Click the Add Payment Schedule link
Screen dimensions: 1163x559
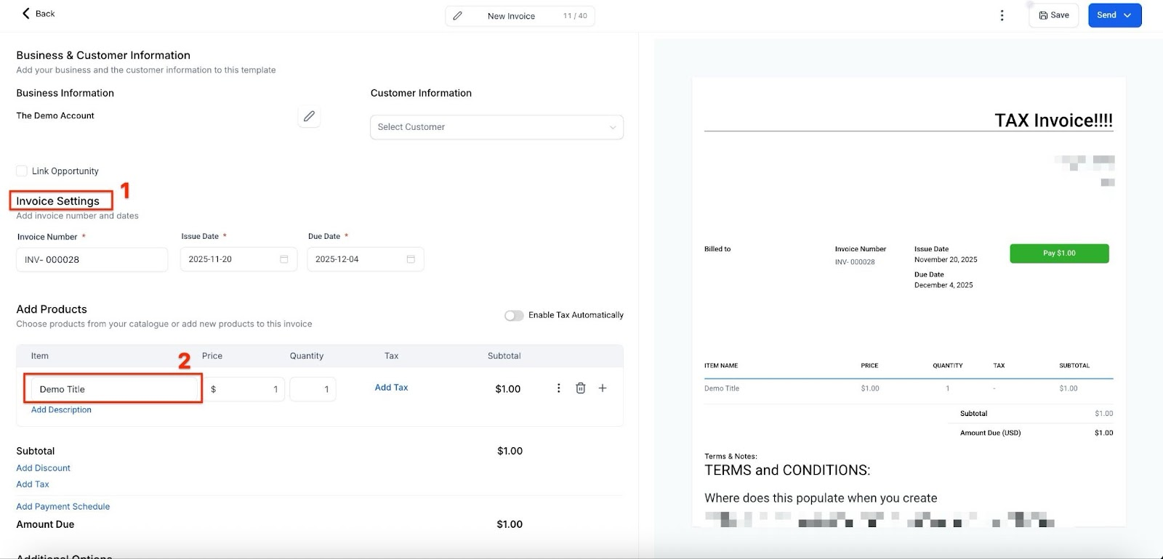[63, 507]
